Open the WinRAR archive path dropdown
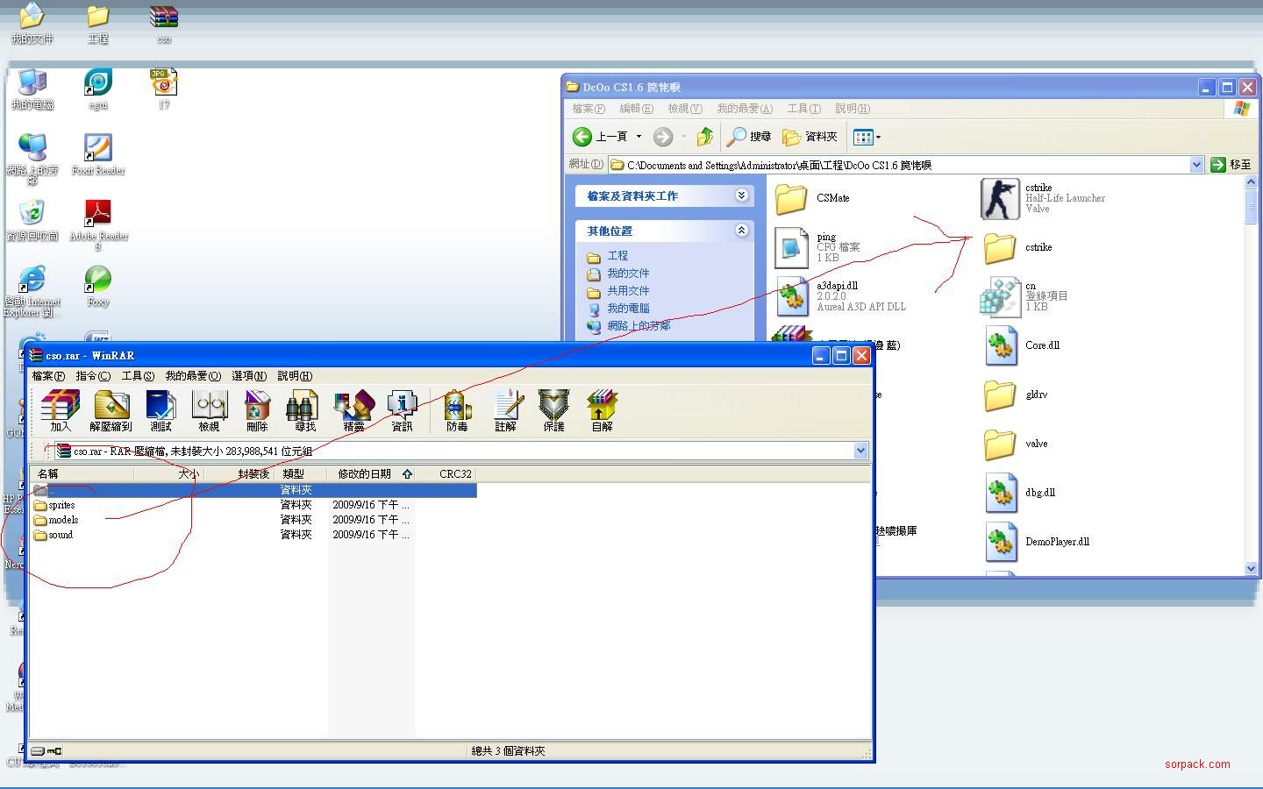 click(x=860, y=451)
